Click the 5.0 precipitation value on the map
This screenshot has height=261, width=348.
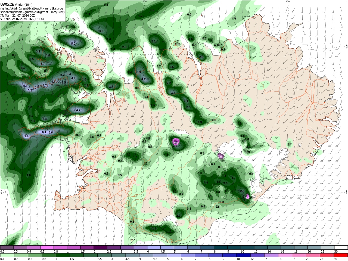[x=73, y=43]
